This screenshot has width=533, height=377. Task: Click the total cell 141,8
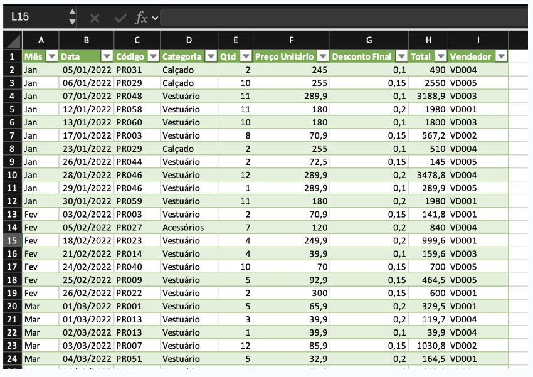pyautogui.click(x=428, y=215)
